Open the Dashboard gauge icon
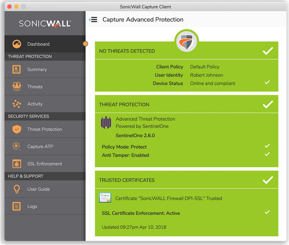Viewport: 289px width, 245px height. tap(17, 44)
